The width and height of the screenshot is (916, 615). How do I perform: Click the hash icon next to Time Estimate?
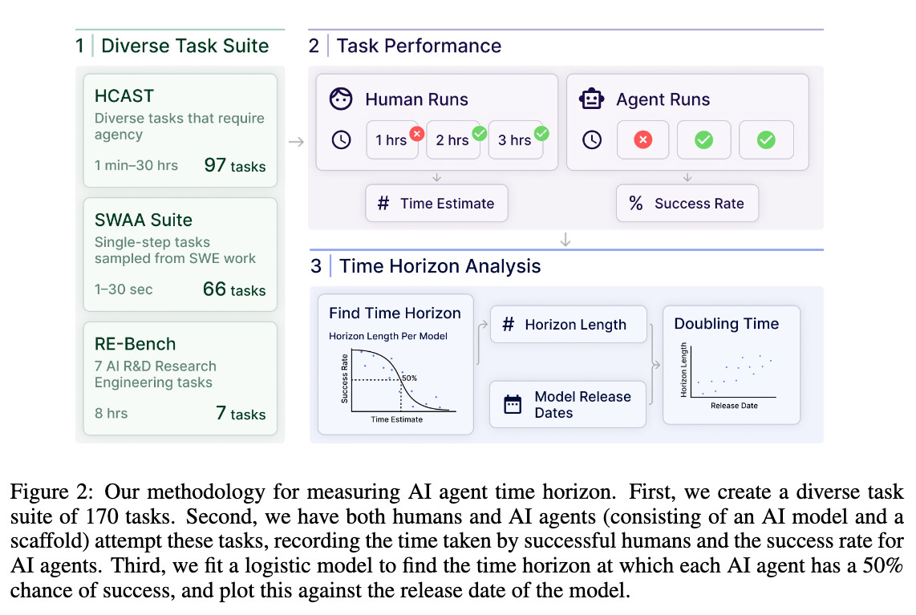pos(383,203)
